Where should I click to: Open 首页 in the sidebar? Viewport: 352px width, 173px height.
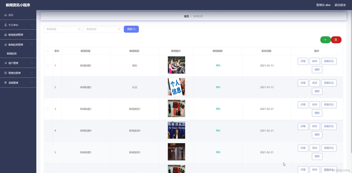(18, 15)
